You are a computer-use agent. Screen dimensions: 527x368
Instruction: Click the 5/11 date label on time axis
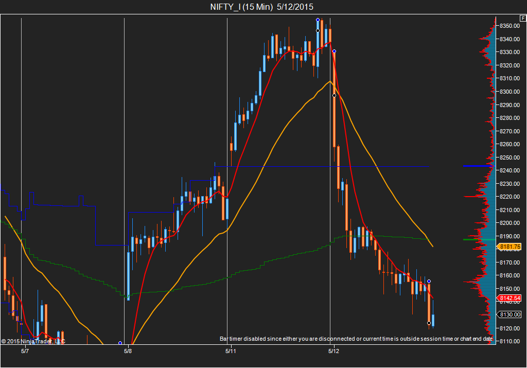coord(231,351)
